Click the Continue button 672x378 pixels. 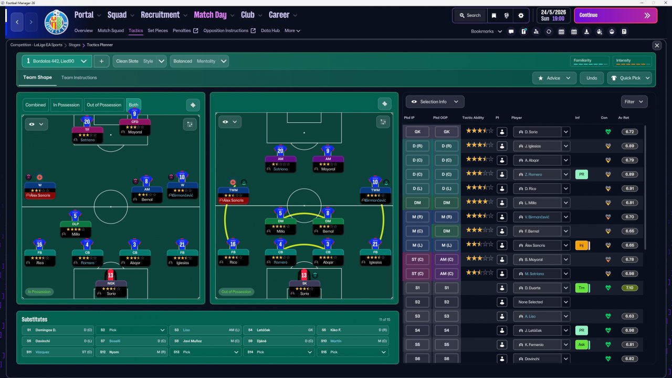pos(615,15)
